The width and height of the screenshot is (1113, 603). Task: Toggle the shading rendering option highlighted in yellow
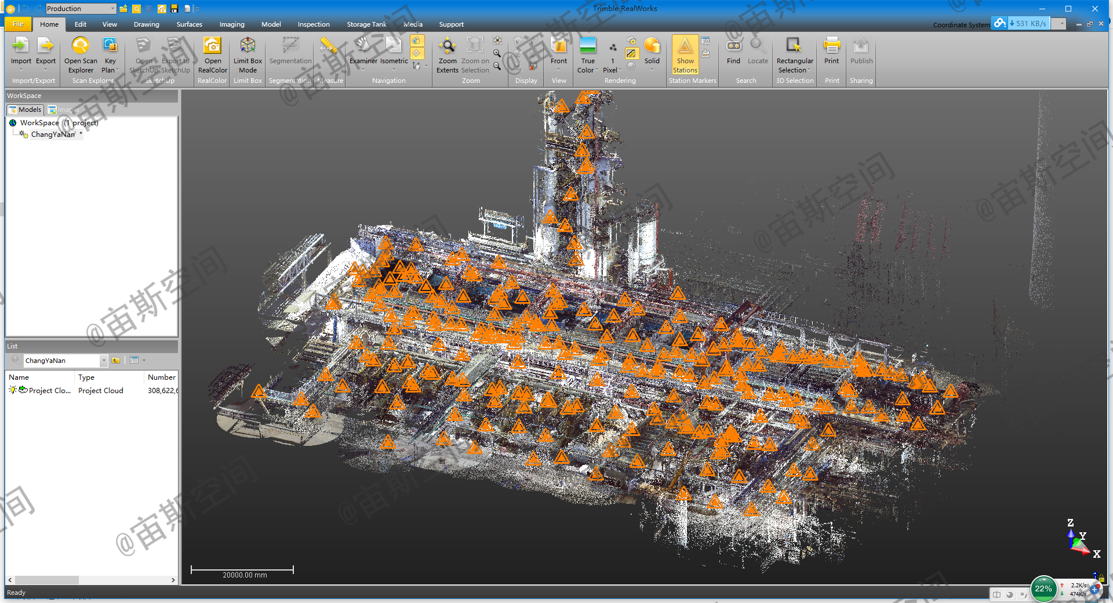coord(631,53)
